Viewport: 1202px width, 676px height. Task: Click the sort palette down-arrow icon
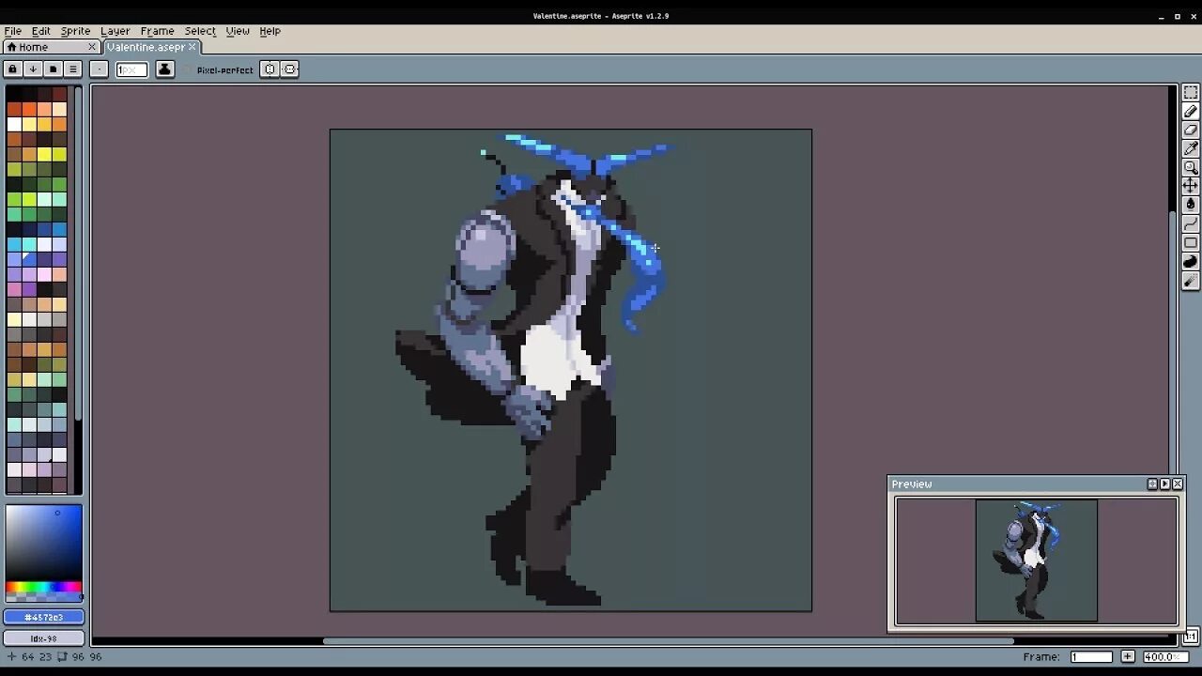coord(33,69)
